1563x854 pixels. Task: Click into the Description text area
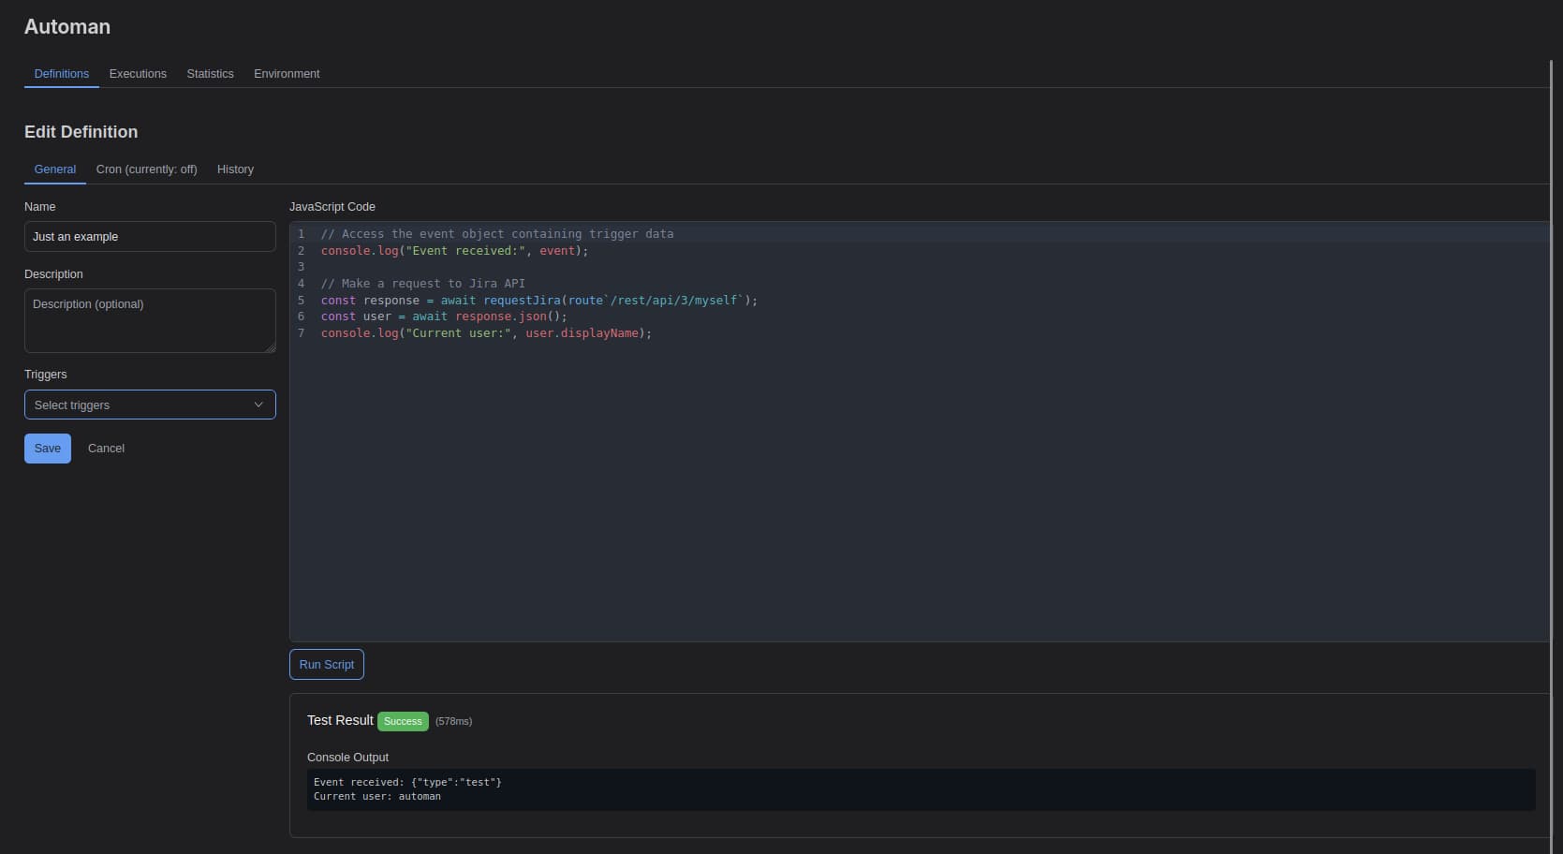(x=150, y=320)
